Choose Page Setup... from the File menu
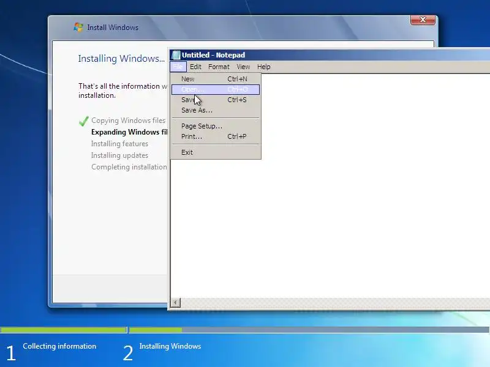This screenshot has width=490, height=367. pyautogui.click(x=216, y=126)
